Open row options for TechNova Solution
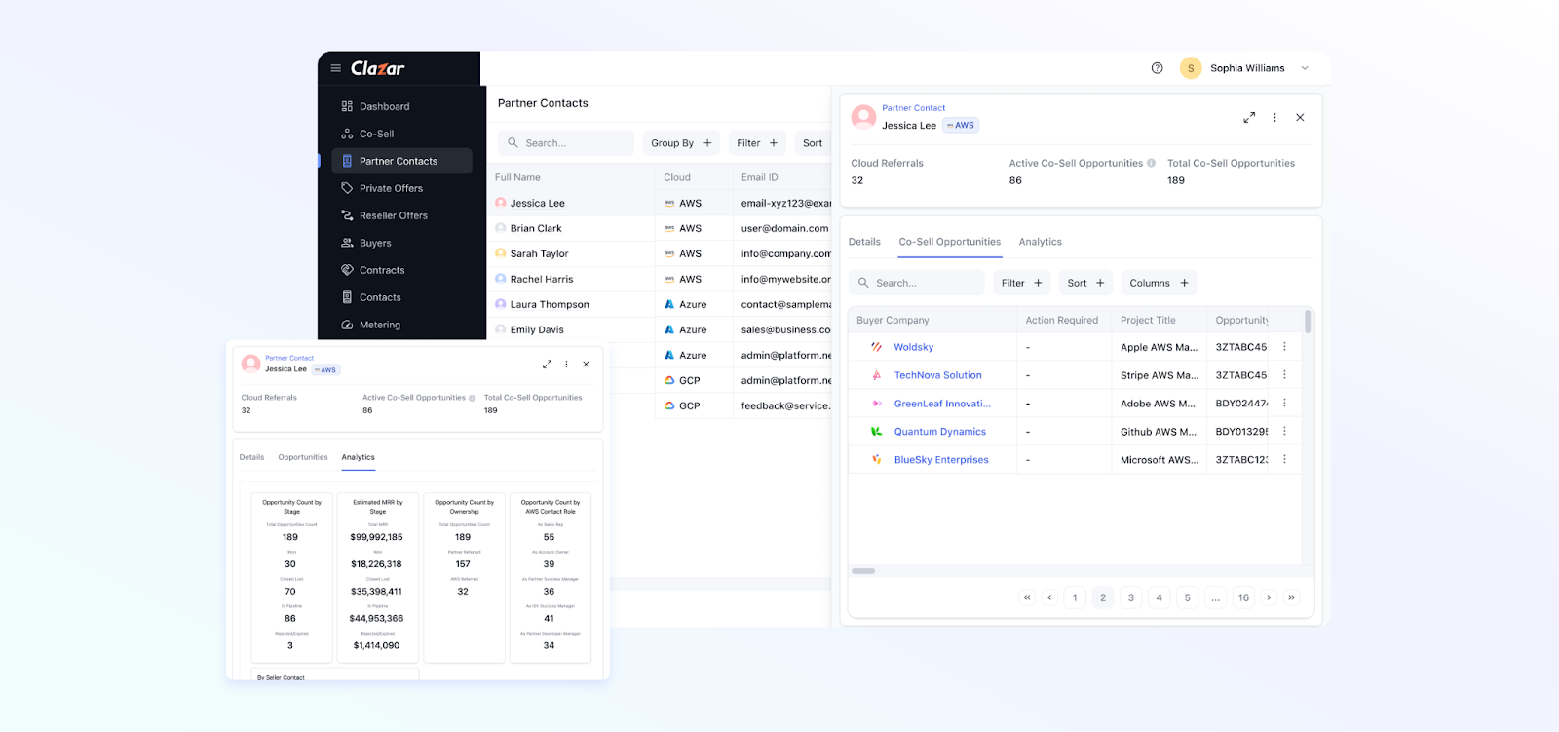The width and height of the screenshot is (1559, 732). pos(1284,375)
